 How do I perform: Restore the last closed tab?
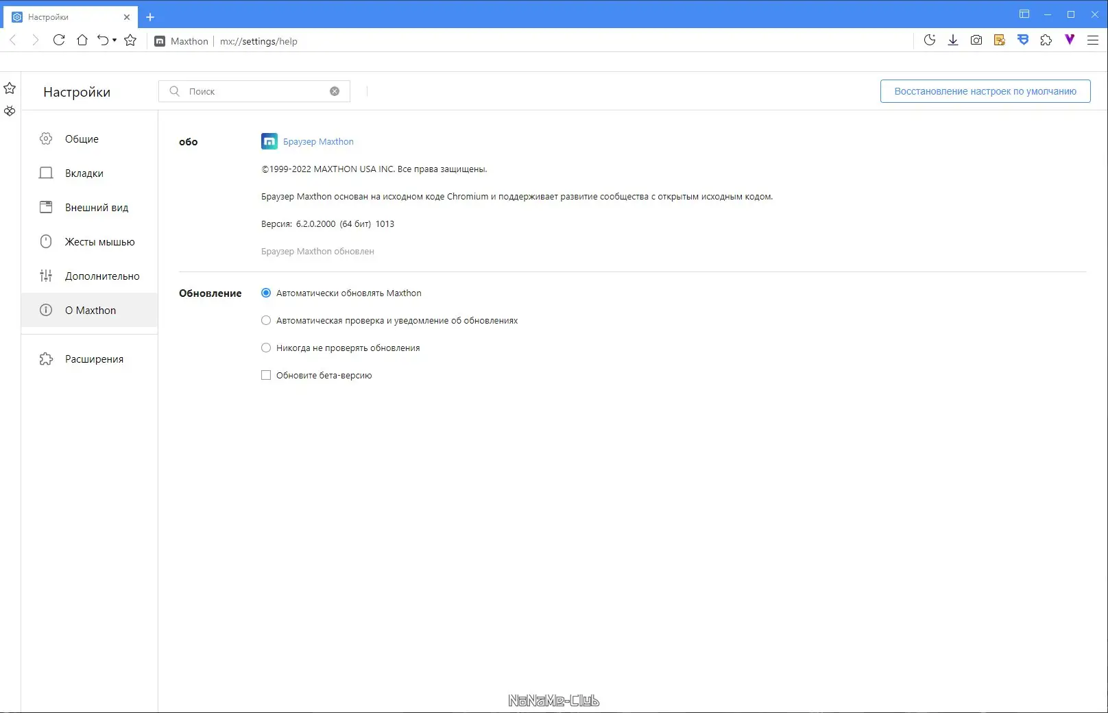(x=103, y=40)
